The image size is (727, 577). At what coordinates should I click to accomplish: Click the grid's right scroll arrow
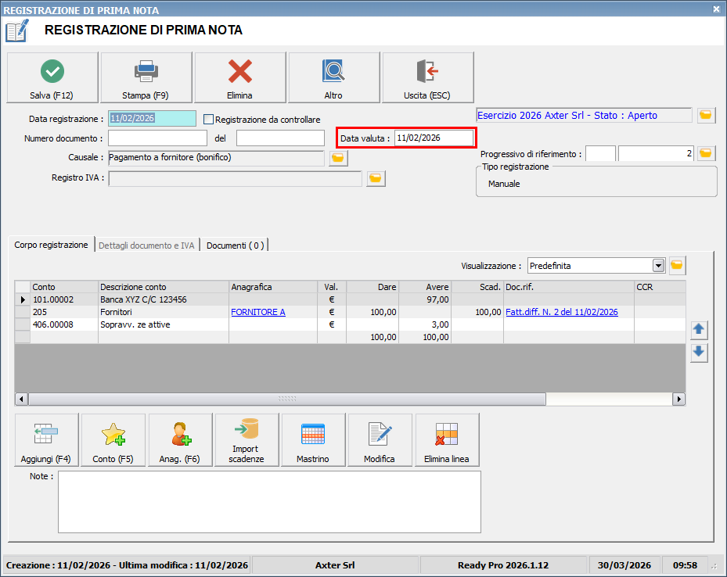click(678, 399)
